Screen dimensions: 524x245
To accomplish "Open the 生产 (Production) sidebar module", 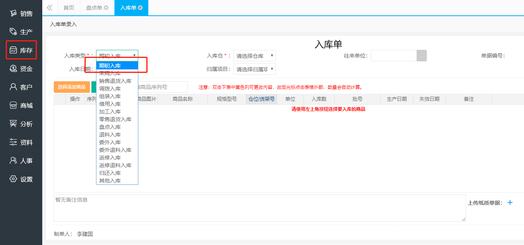I will point(21,32).
